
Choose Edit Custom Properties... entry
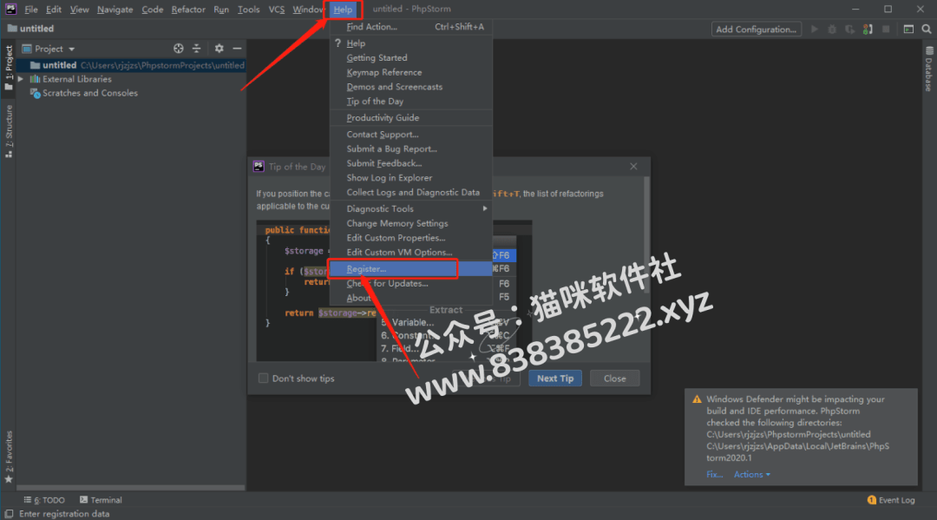point(410,238)
